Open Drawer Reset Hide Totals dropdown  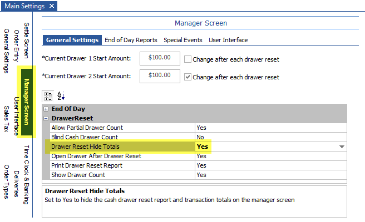(x=342, y=147)
